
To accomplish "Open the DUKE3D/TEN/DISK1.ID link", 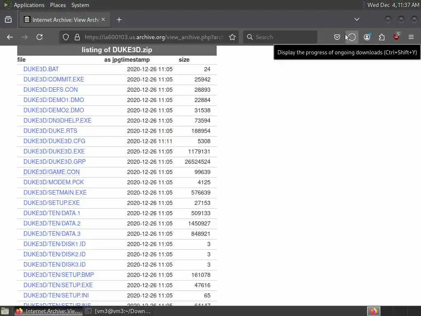I will pos(55,244).
